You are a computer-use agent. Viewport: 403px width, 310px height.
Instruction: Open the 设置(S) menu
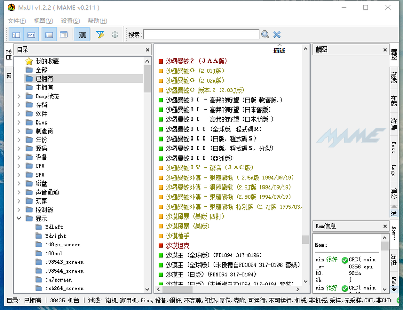pos(70,21)
